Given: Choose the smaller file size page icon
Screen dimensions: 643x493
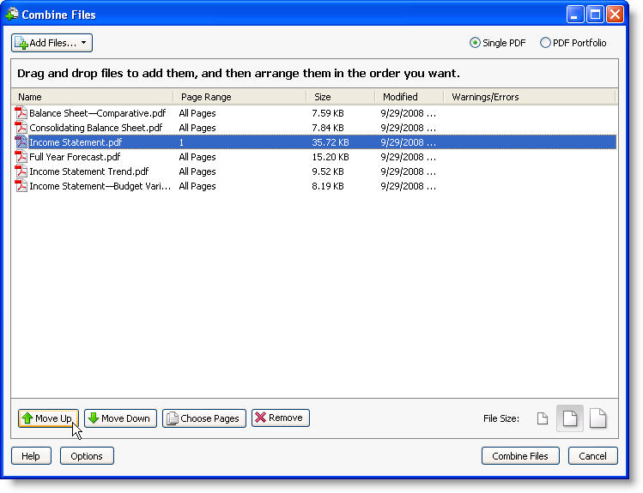Looking at the screenshot, I should (x=542, y=418).
